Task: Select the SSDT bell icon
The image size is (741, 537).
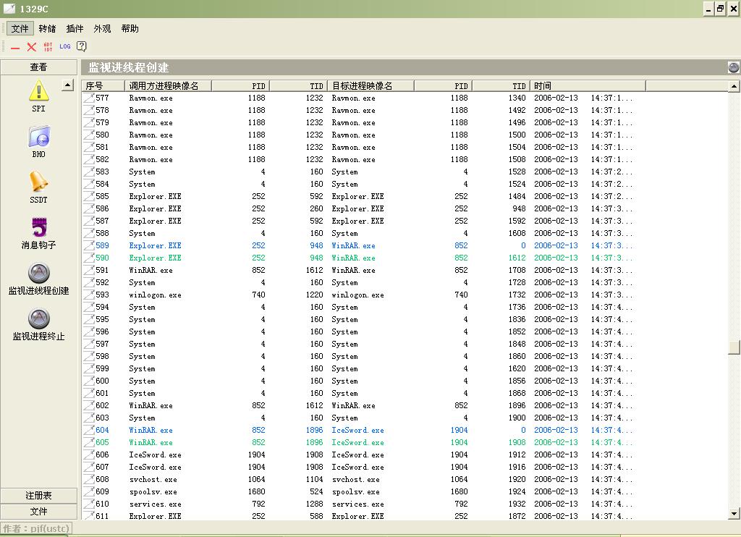Action: 38,182
